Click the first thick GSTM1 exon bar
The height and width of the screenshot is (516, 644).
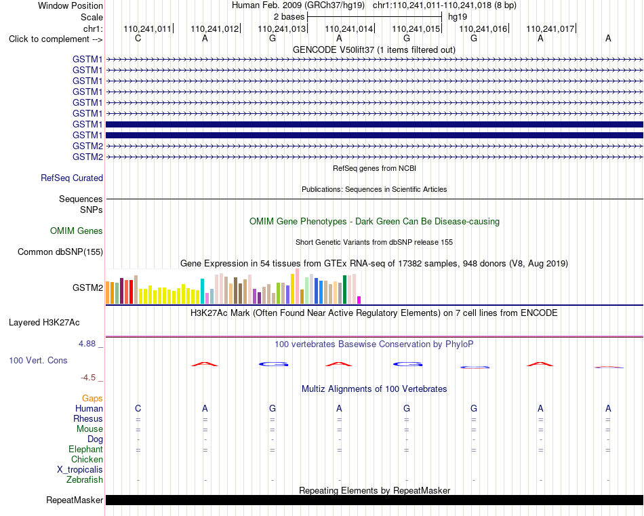coord(375,124)
